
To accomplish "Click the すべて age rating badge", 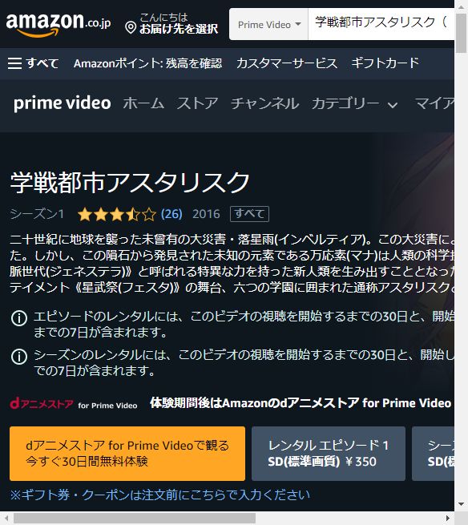I will pos(249,214).
